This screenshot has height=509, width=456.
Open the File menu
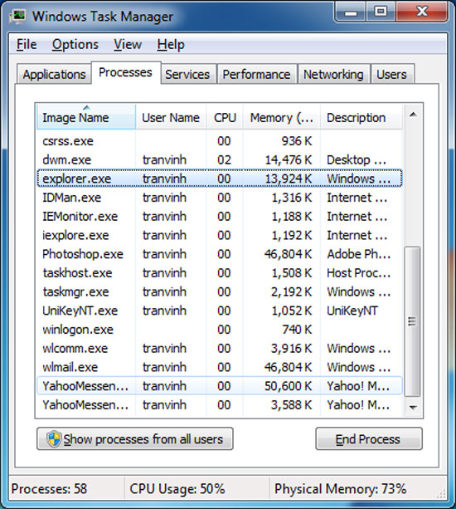(x=27, y=45)
